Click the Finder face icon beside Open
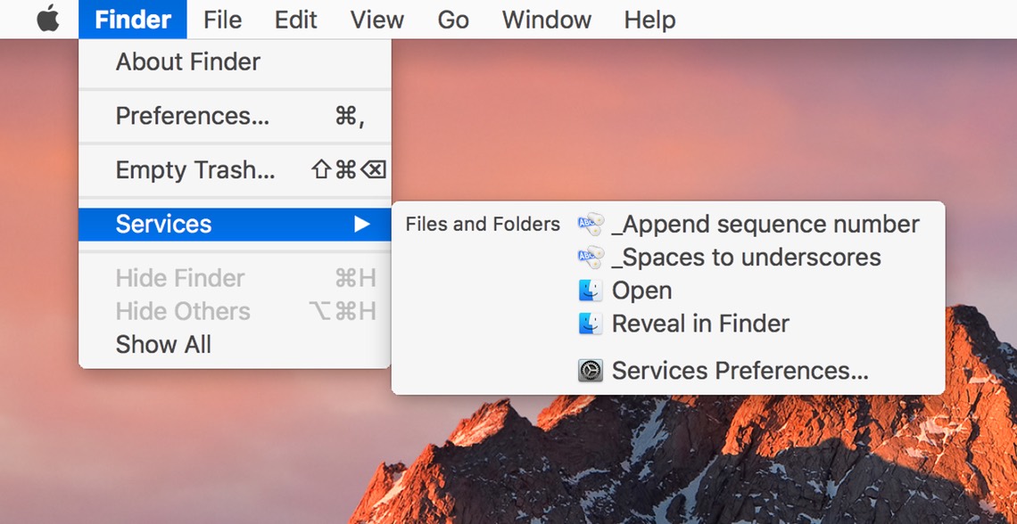Screen dimensions: 1017x524 coord(591,291)
